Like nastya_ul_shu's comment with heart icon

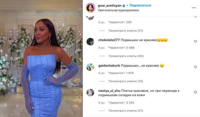tap(195, 92)
